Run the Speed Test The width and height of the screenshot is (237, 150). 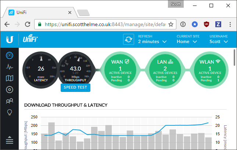75,87
